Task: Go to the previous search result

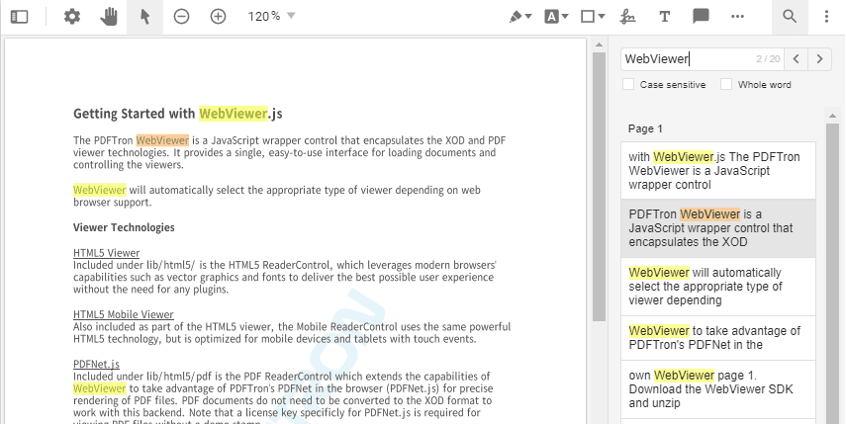Action: (797, 59)
